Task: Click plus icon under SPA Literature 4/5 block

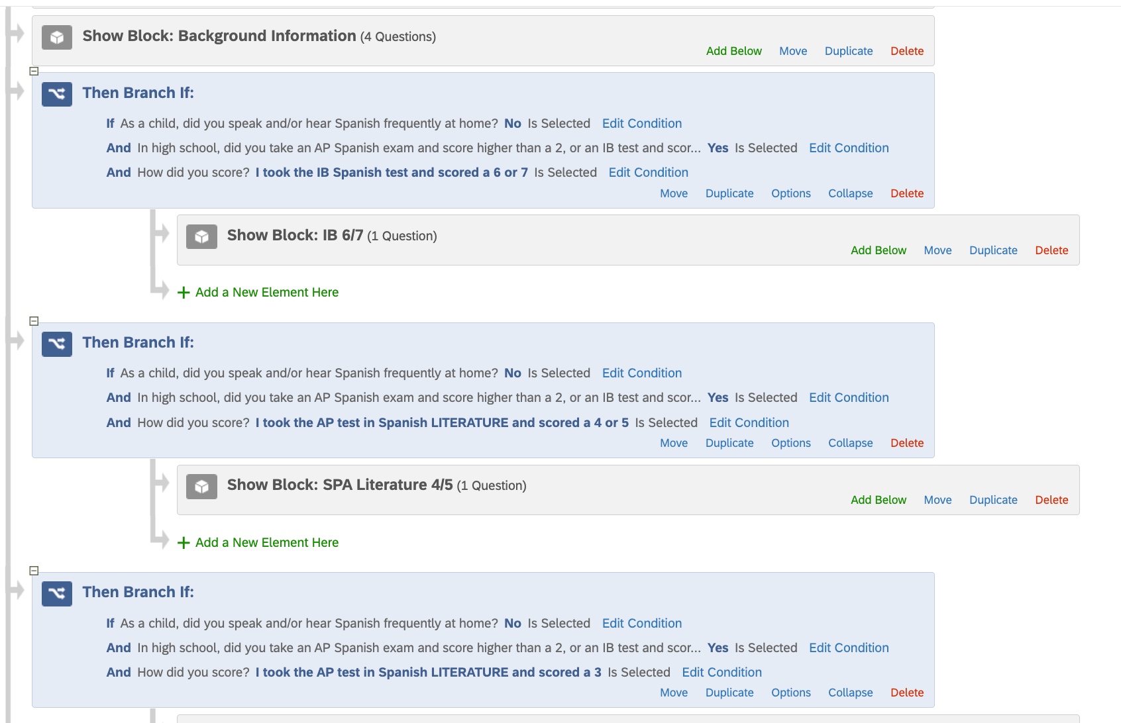Action: 184,542
